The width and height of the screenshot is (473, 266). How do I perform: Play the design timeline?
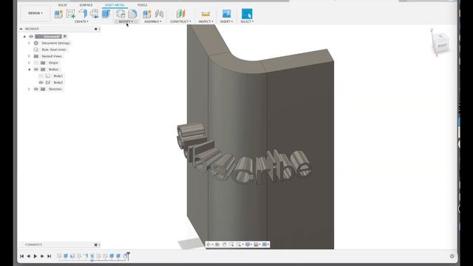point(35,256)
